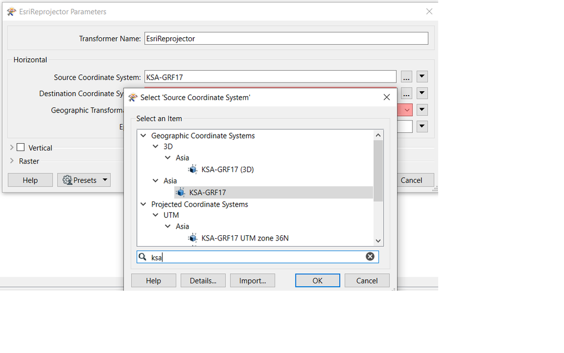
Task: Collapse the 3D tree node
Action: [155, 147]
